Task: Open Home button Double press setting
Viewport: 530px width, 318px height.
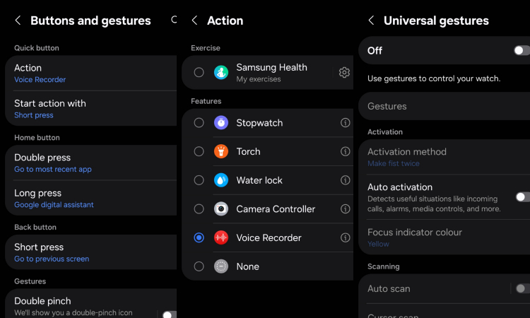Action: [x=91, y=163]
